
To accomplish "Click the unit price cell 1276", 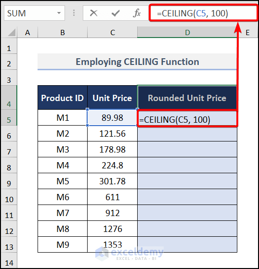I will 113,229.
